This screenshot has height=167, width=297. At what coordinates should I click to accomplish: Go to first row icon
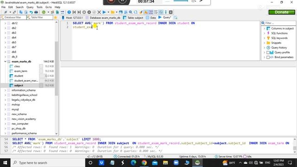pyautogui.click(x=74, y=12)
